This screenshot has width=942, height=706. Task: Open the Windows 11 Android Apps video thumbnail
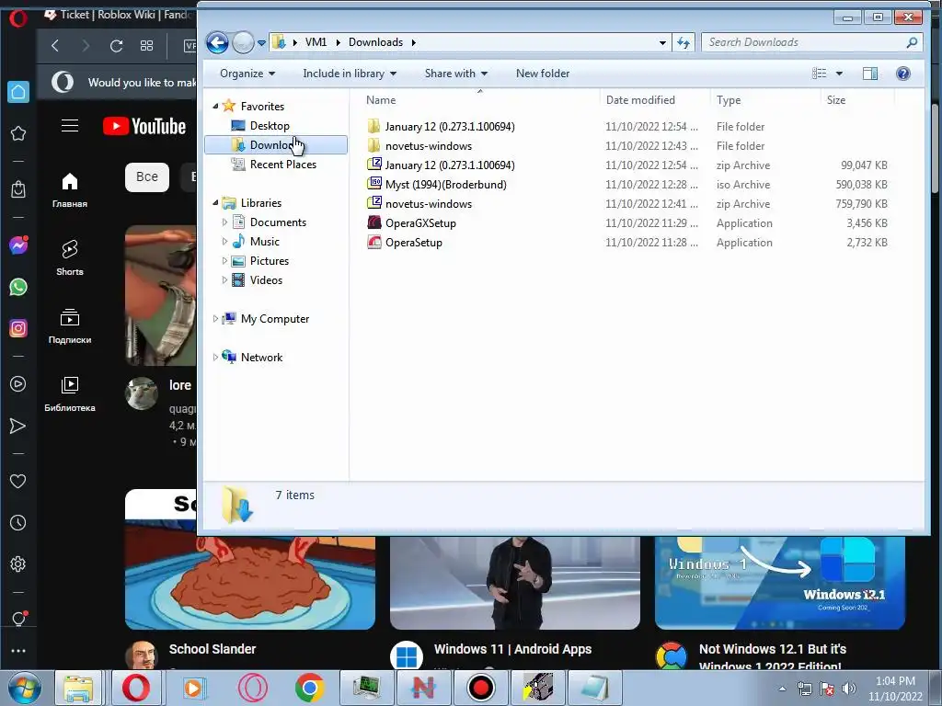[x=515, y=582]
